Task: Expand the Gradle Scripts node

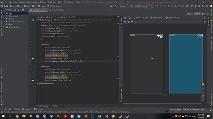Action: [x=4, y=27]
